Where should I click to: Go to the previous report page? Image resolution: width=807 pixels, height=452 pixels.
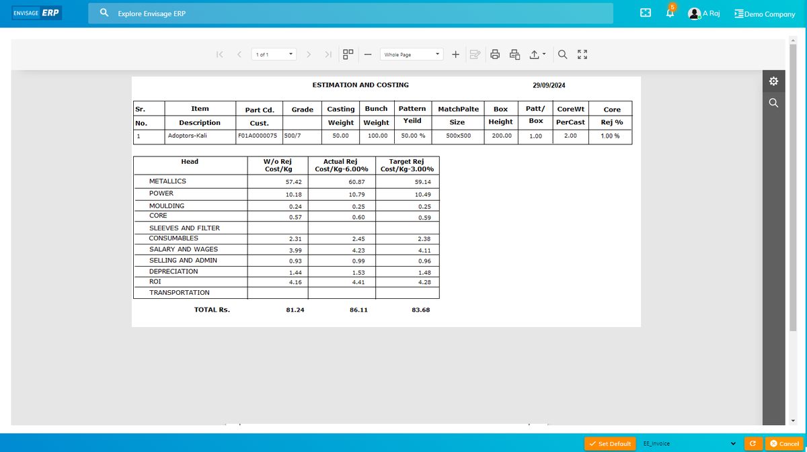click(x=239, y=54)
